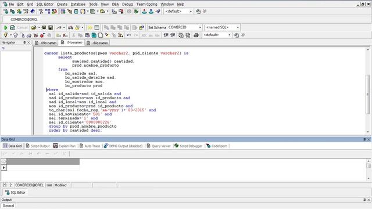Click the green Execute statement play icon
Screen dimensions: 372x209
[6, 27]
